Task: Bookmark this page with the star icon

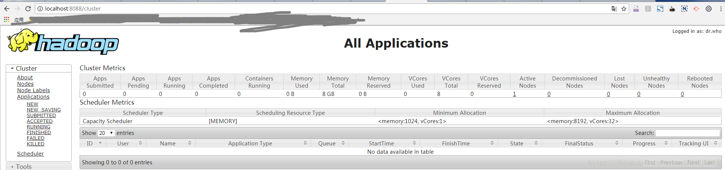Action: (x=624, y=9)
